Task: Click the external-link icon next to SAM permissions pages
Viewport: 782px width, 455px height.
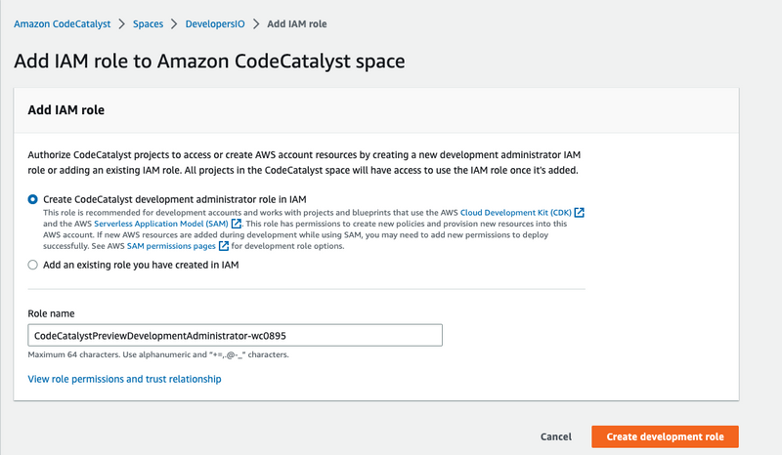Action: pos(224,247)
